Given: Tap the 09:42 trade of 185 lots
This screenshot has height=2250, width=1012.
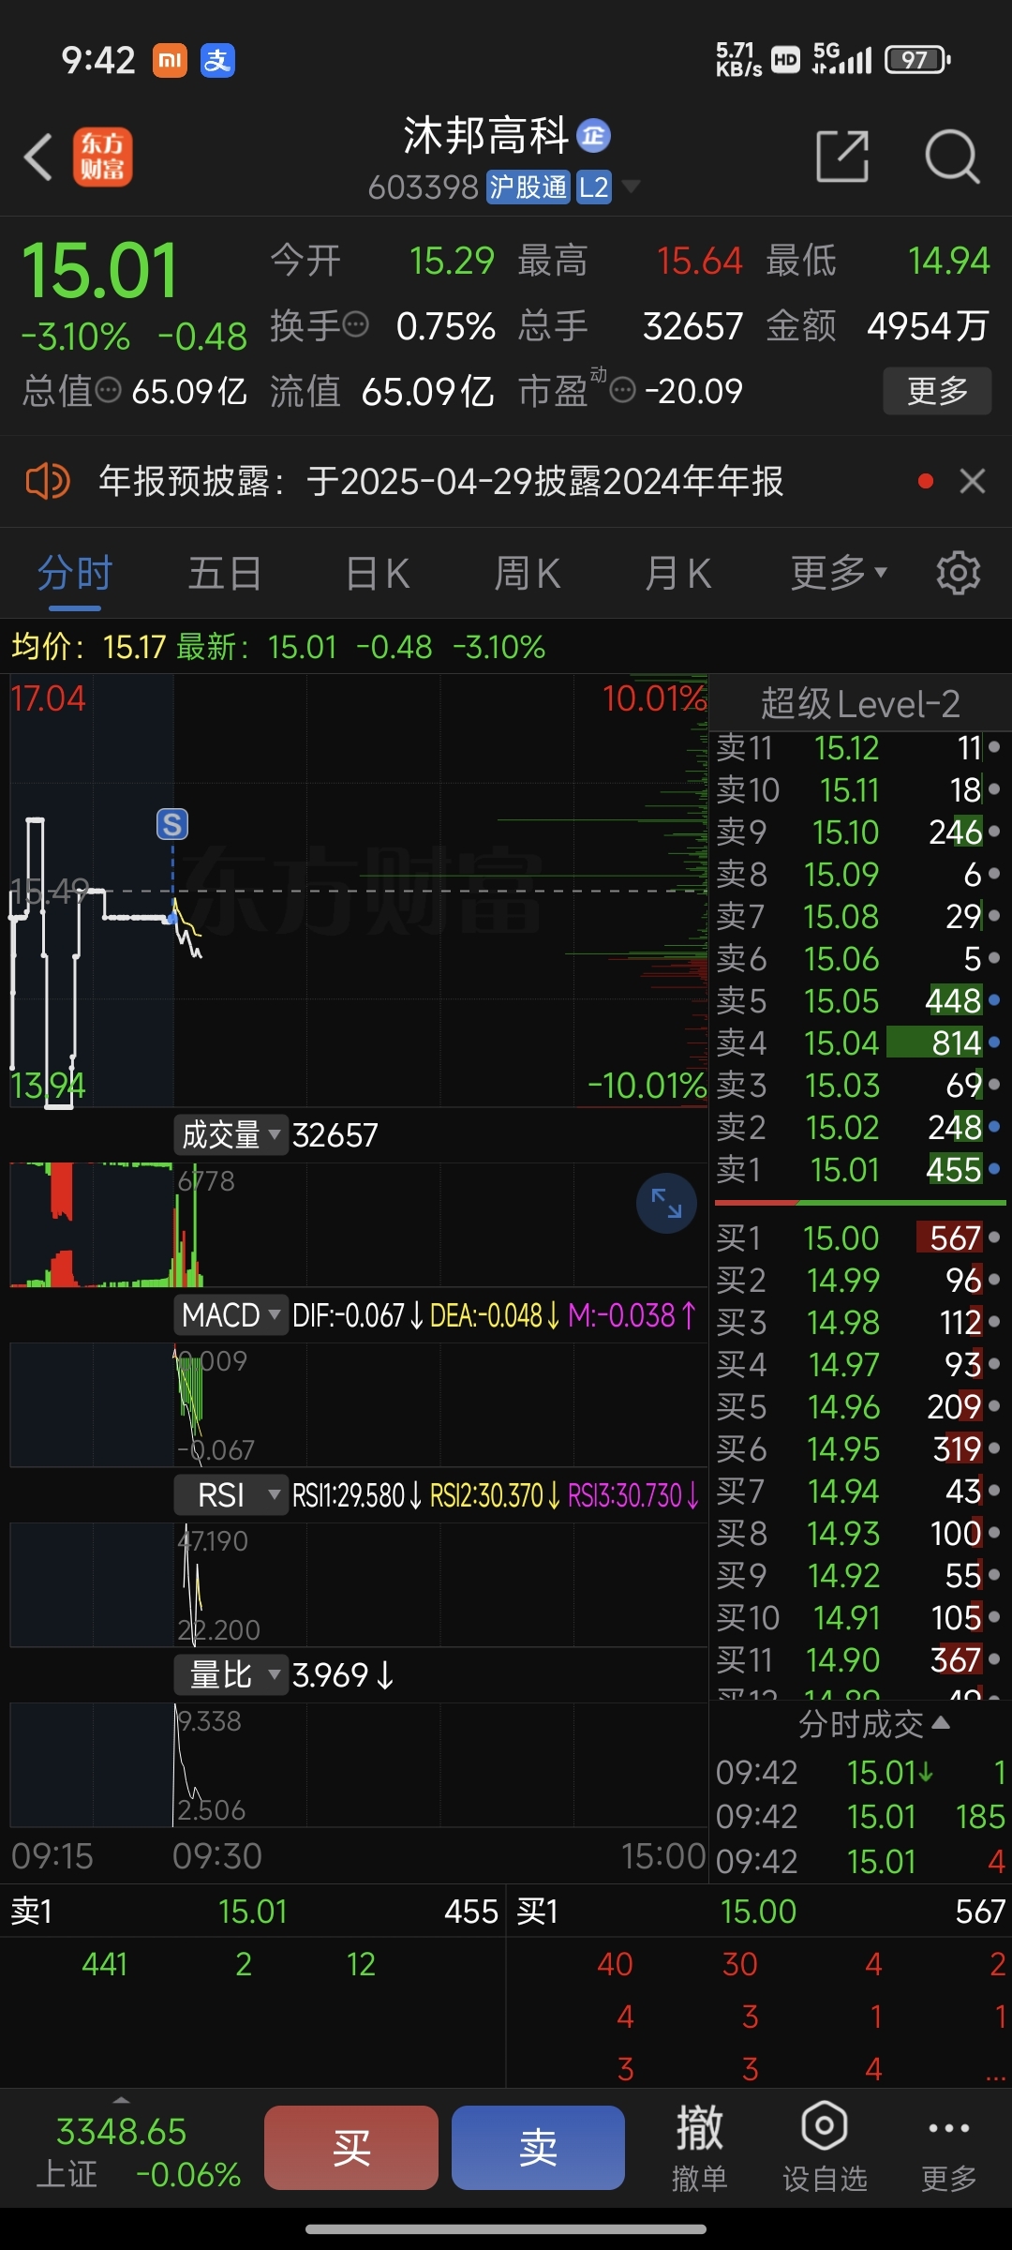Looking at the screenshot, I should click(860, 1817).
